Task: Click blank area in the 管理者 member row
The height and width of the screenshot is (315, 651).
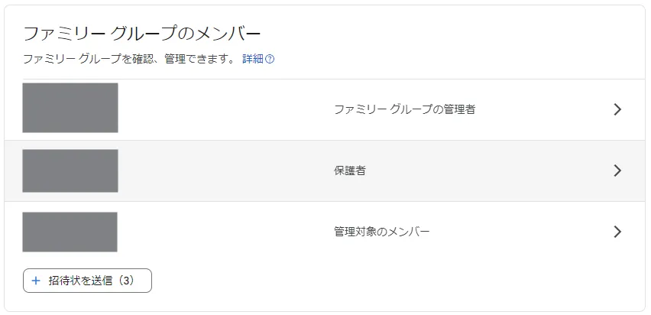Action: [229, 109]
